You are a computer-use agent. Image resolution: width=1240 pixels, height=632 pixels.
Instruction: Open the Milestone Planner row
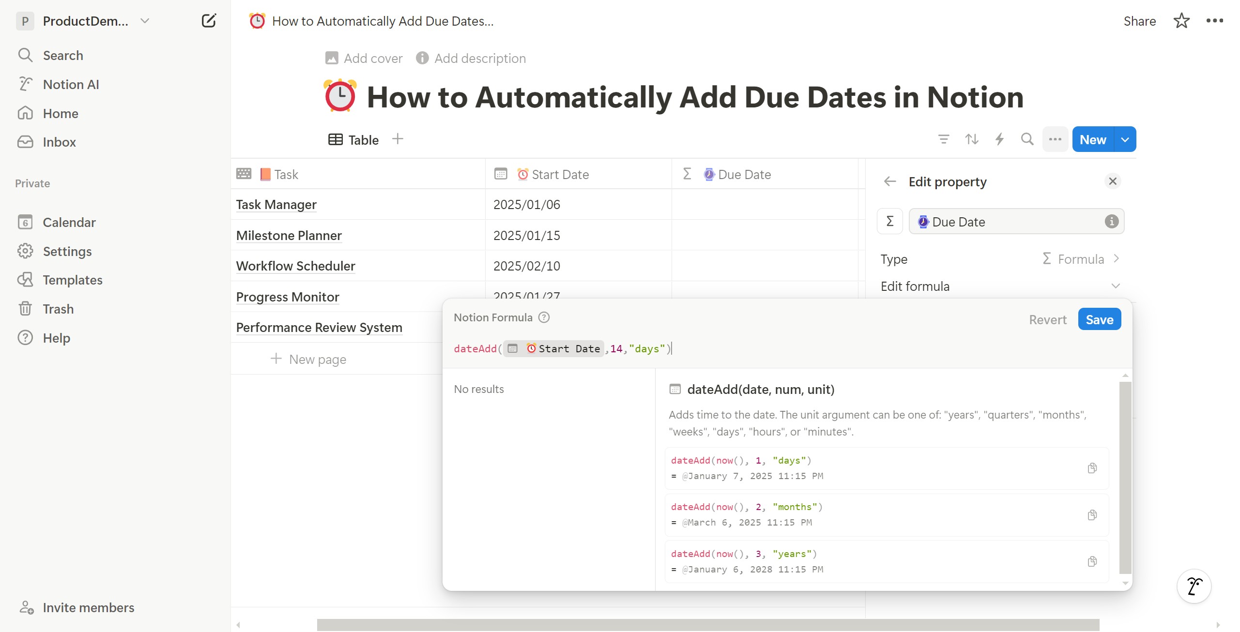tap(289, 235)
